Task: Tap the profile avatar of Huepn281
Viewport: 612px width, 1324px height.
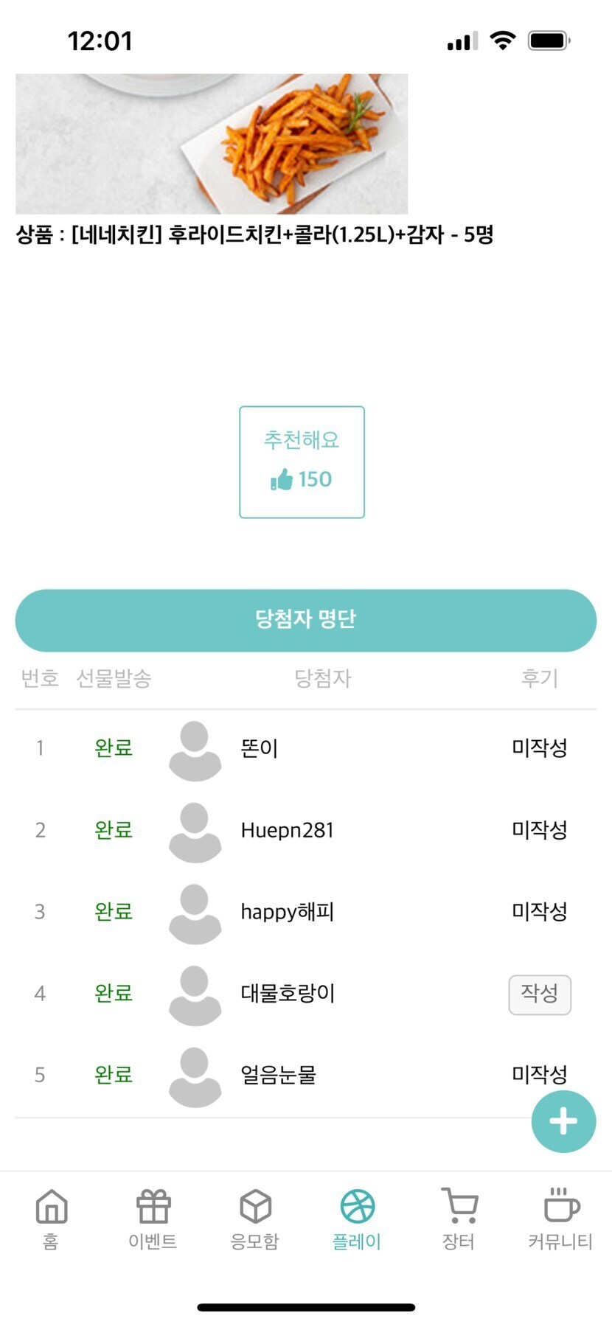Action: [195, 832]
